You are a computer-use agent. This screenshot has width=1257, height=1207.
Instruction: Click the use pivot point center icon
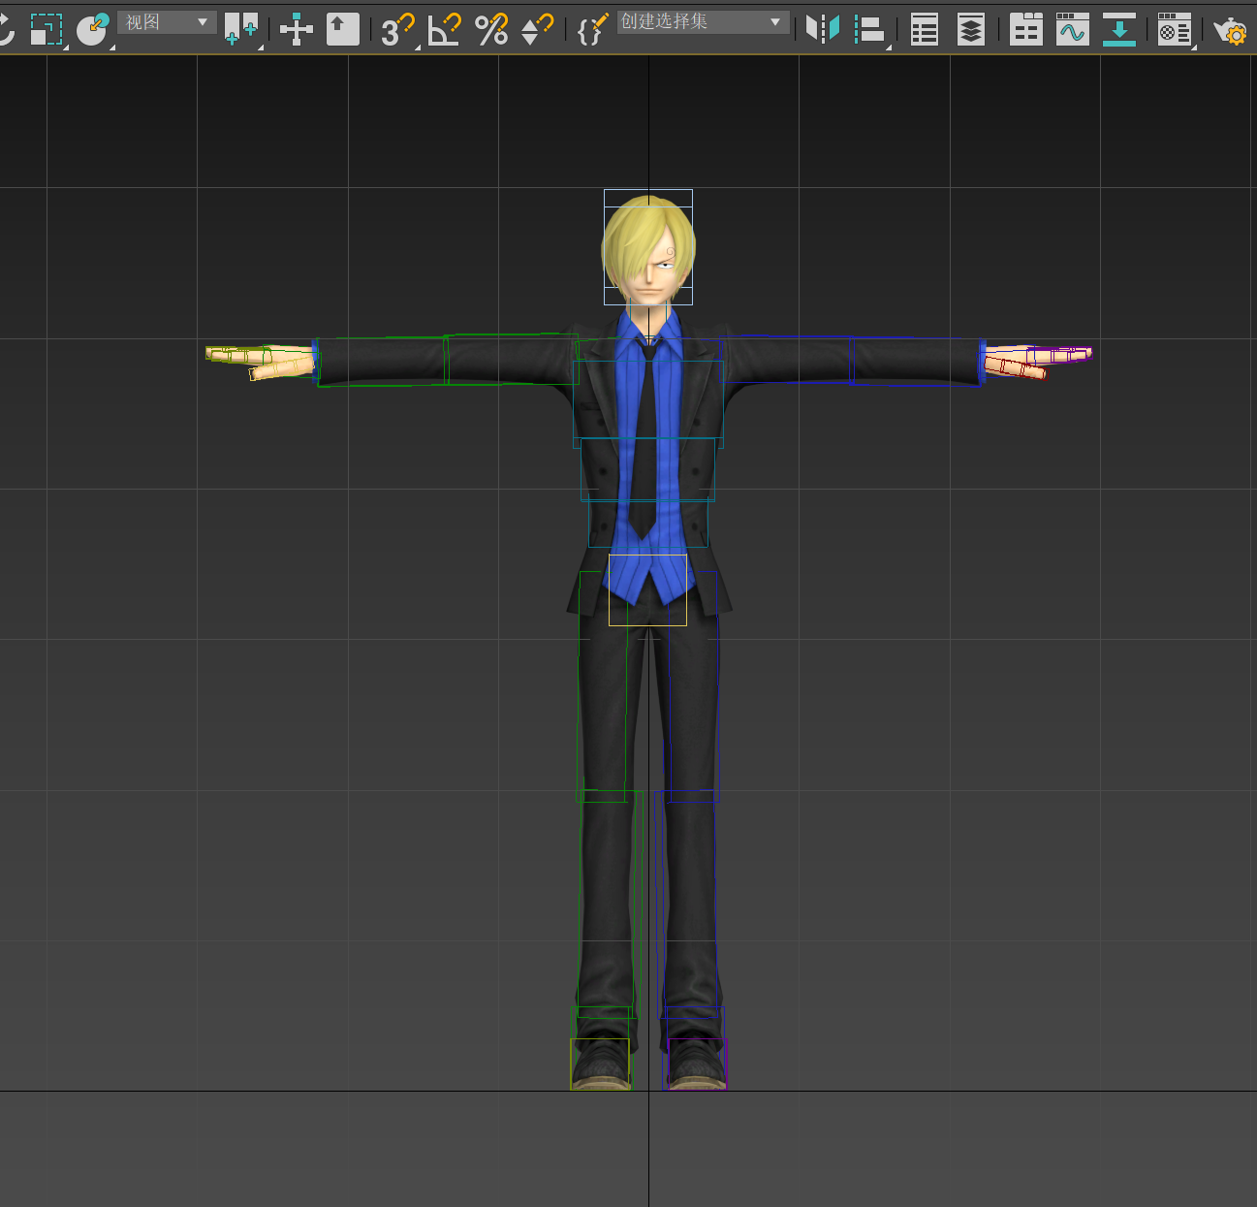point(241,29)
